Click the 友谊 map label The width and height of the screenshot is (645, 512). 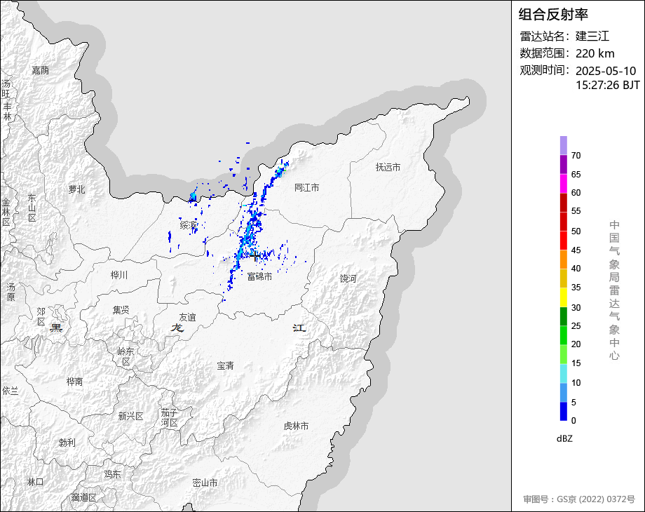click(188, 317)
